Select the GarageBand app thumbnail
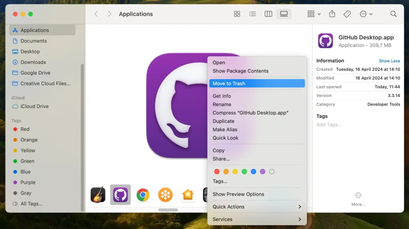This screenshot has height=229, width=409. (98, 195)
